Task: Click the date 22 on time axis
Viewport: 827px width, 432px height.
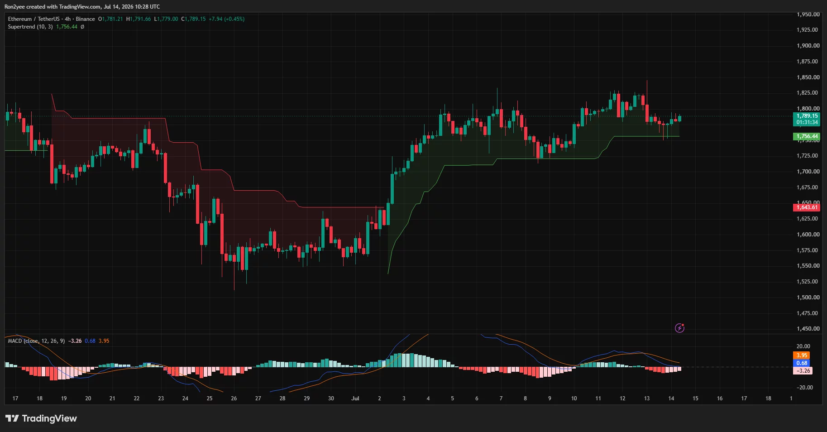Action: [137, 398]
